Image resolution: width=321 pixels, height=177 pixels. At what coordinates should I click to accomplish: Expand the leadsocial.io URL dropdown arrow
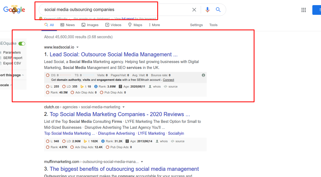[x=77, y=47]
